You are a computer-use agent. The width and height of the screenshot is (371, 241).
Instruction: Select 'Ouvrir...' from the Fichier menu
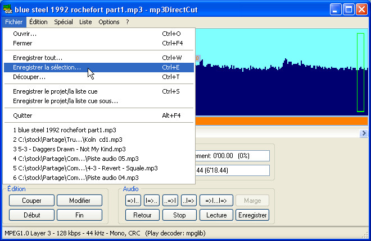pyautogui.click(x=25, y=34)
